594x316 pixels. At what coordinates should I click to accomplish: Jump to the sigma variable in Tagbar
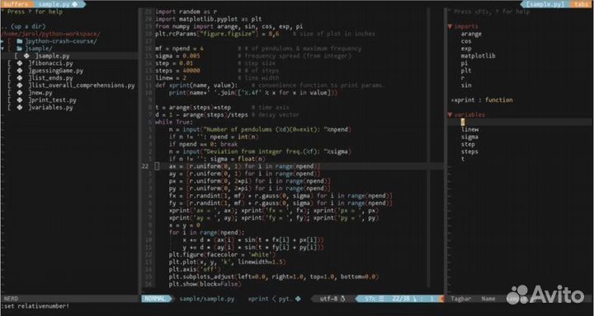coord(469,137)
